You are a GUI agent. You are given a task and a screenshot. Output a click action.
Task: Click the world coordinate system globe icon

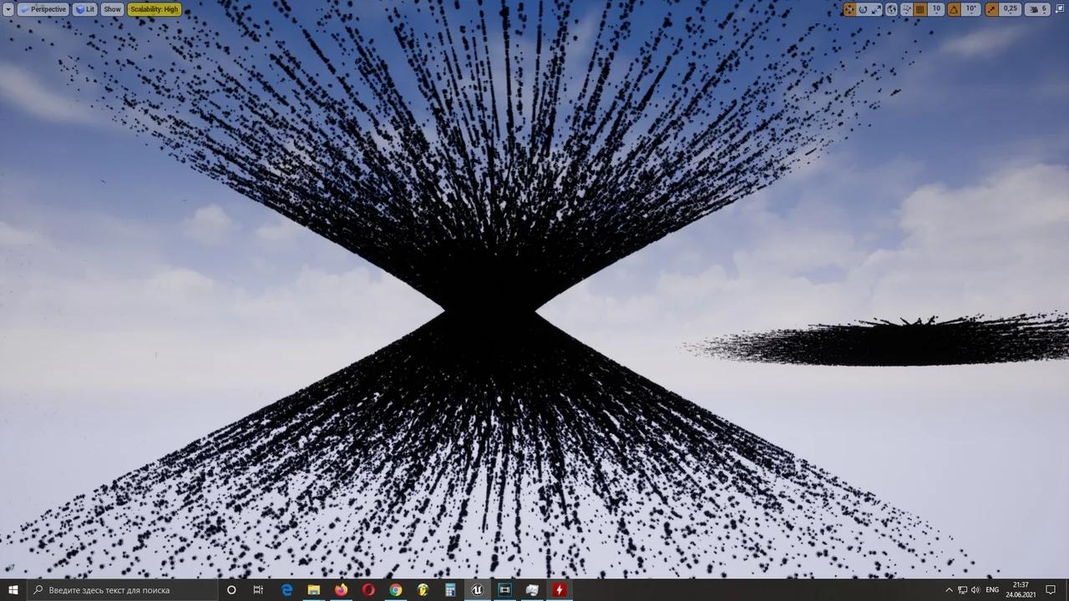[892, 9]
